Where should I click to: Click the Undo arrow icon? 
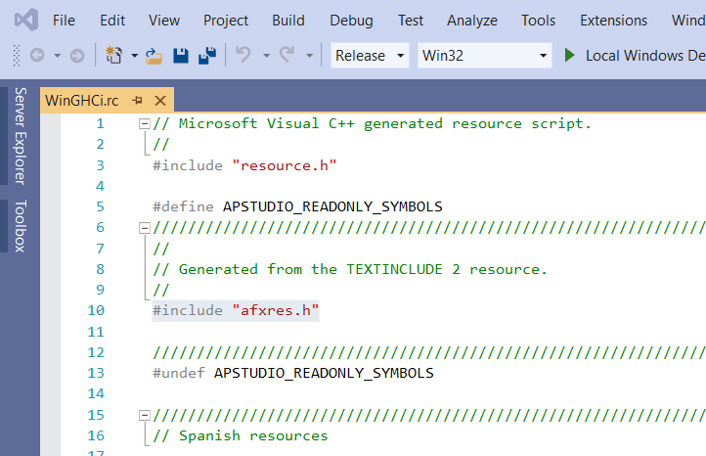tap(244, 56)
